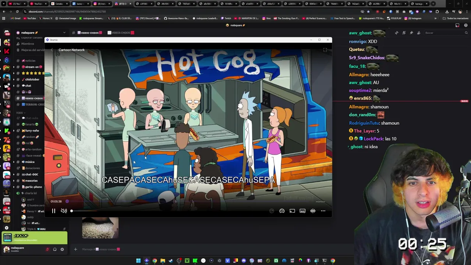Viewport: 471px width, 265px height.
Task: Open audio tracks waveform icon
Action: point(313,211)
